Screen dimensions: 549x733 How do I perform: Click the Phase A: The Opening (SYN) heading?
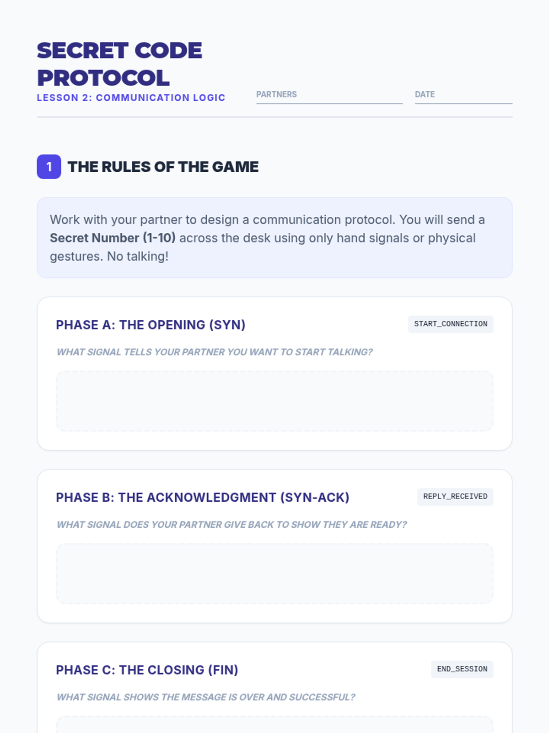point(151,325)
